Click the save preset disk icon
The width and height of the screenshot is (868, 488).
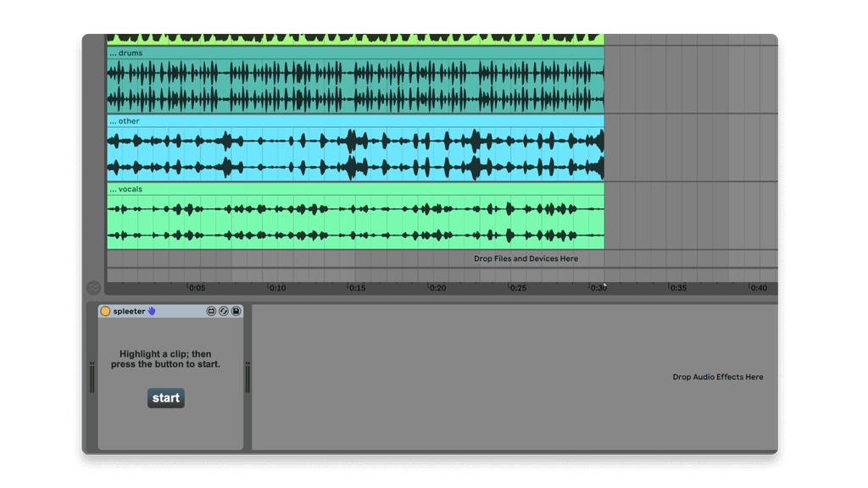pos(236,311)
